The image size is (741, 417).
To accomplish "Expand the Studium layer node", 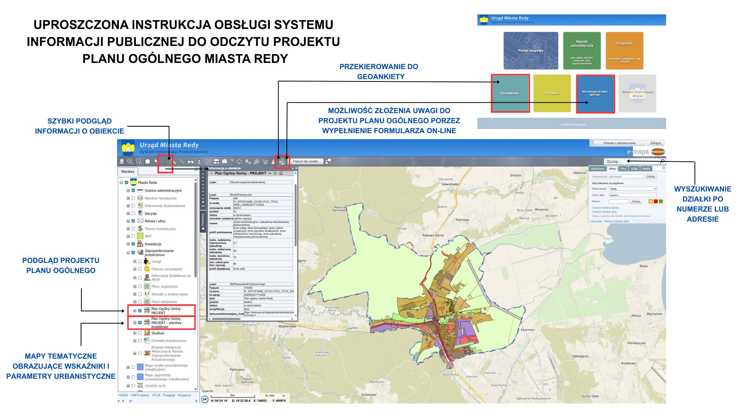I will click(x=135, y=333).
